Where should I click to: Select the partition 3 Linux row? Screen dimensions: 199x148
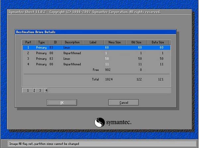click(96, 59)
